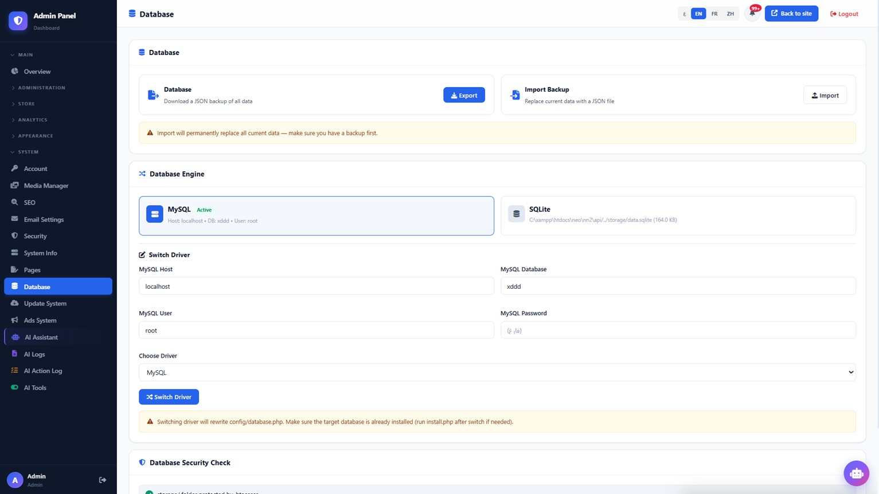
Task: Open the Choose Driver dropdown
Action: tap(497, 373)
